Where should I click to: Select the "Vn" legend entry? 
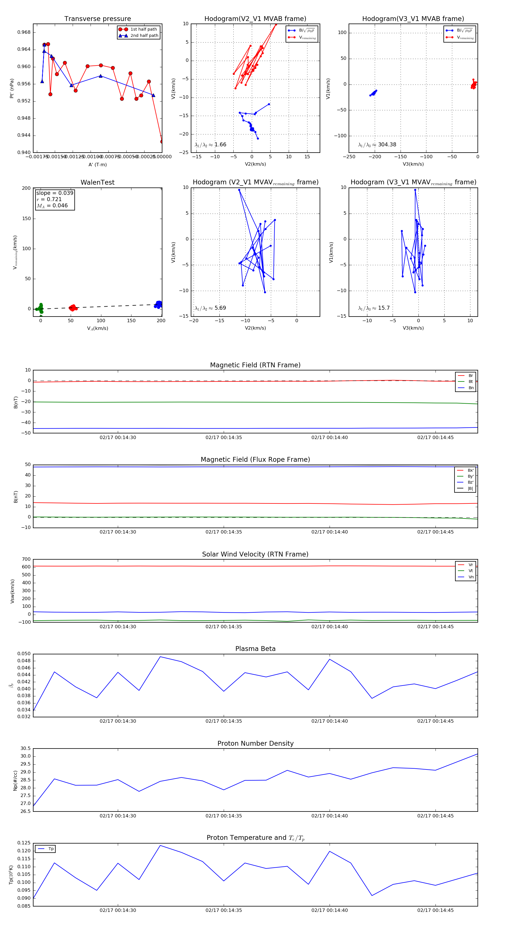click(466, 577)
